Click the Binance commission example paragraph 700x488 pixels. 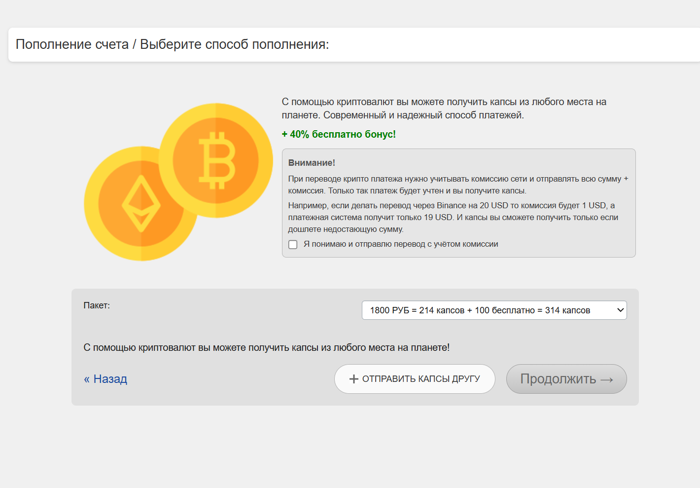[453, 217]
